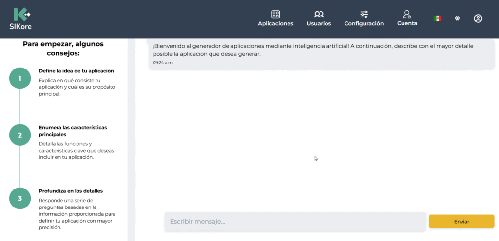Screen dimensions: 499x241
Task: Click the '¡Bienvenido al generador' welcome message
Action: 313,50
